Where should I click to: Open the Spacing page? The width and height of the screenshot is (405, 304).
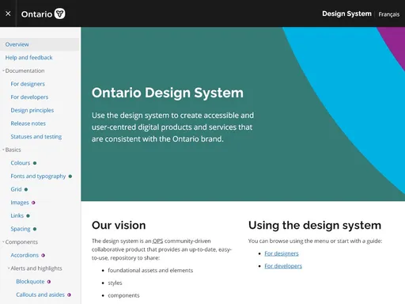pyautogui.click(x=21, y=229)
